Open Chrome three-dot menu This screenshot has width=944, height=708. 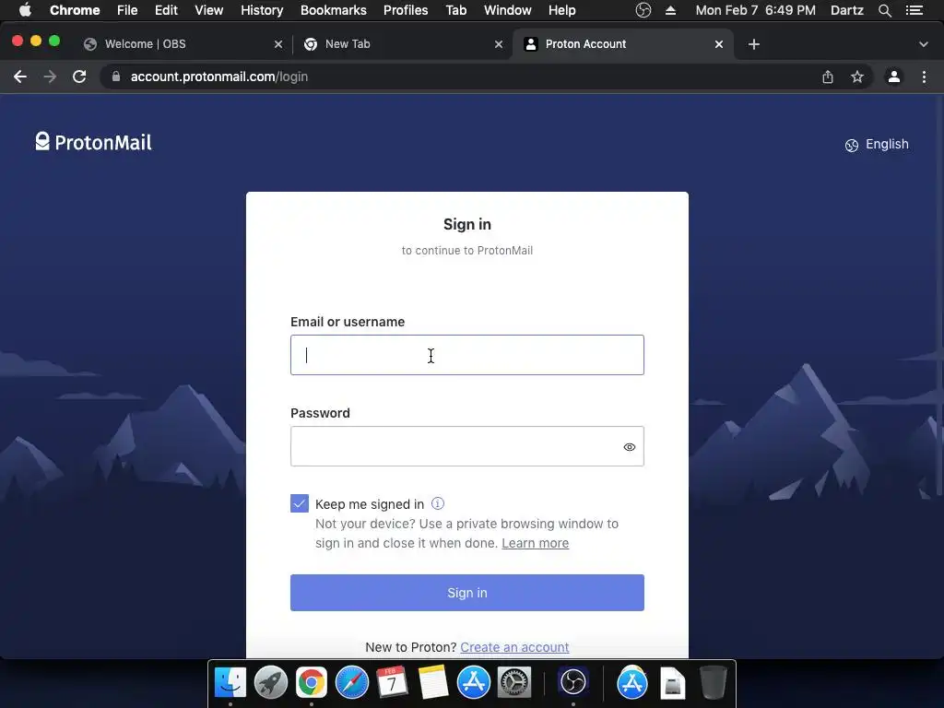(924, 77)
